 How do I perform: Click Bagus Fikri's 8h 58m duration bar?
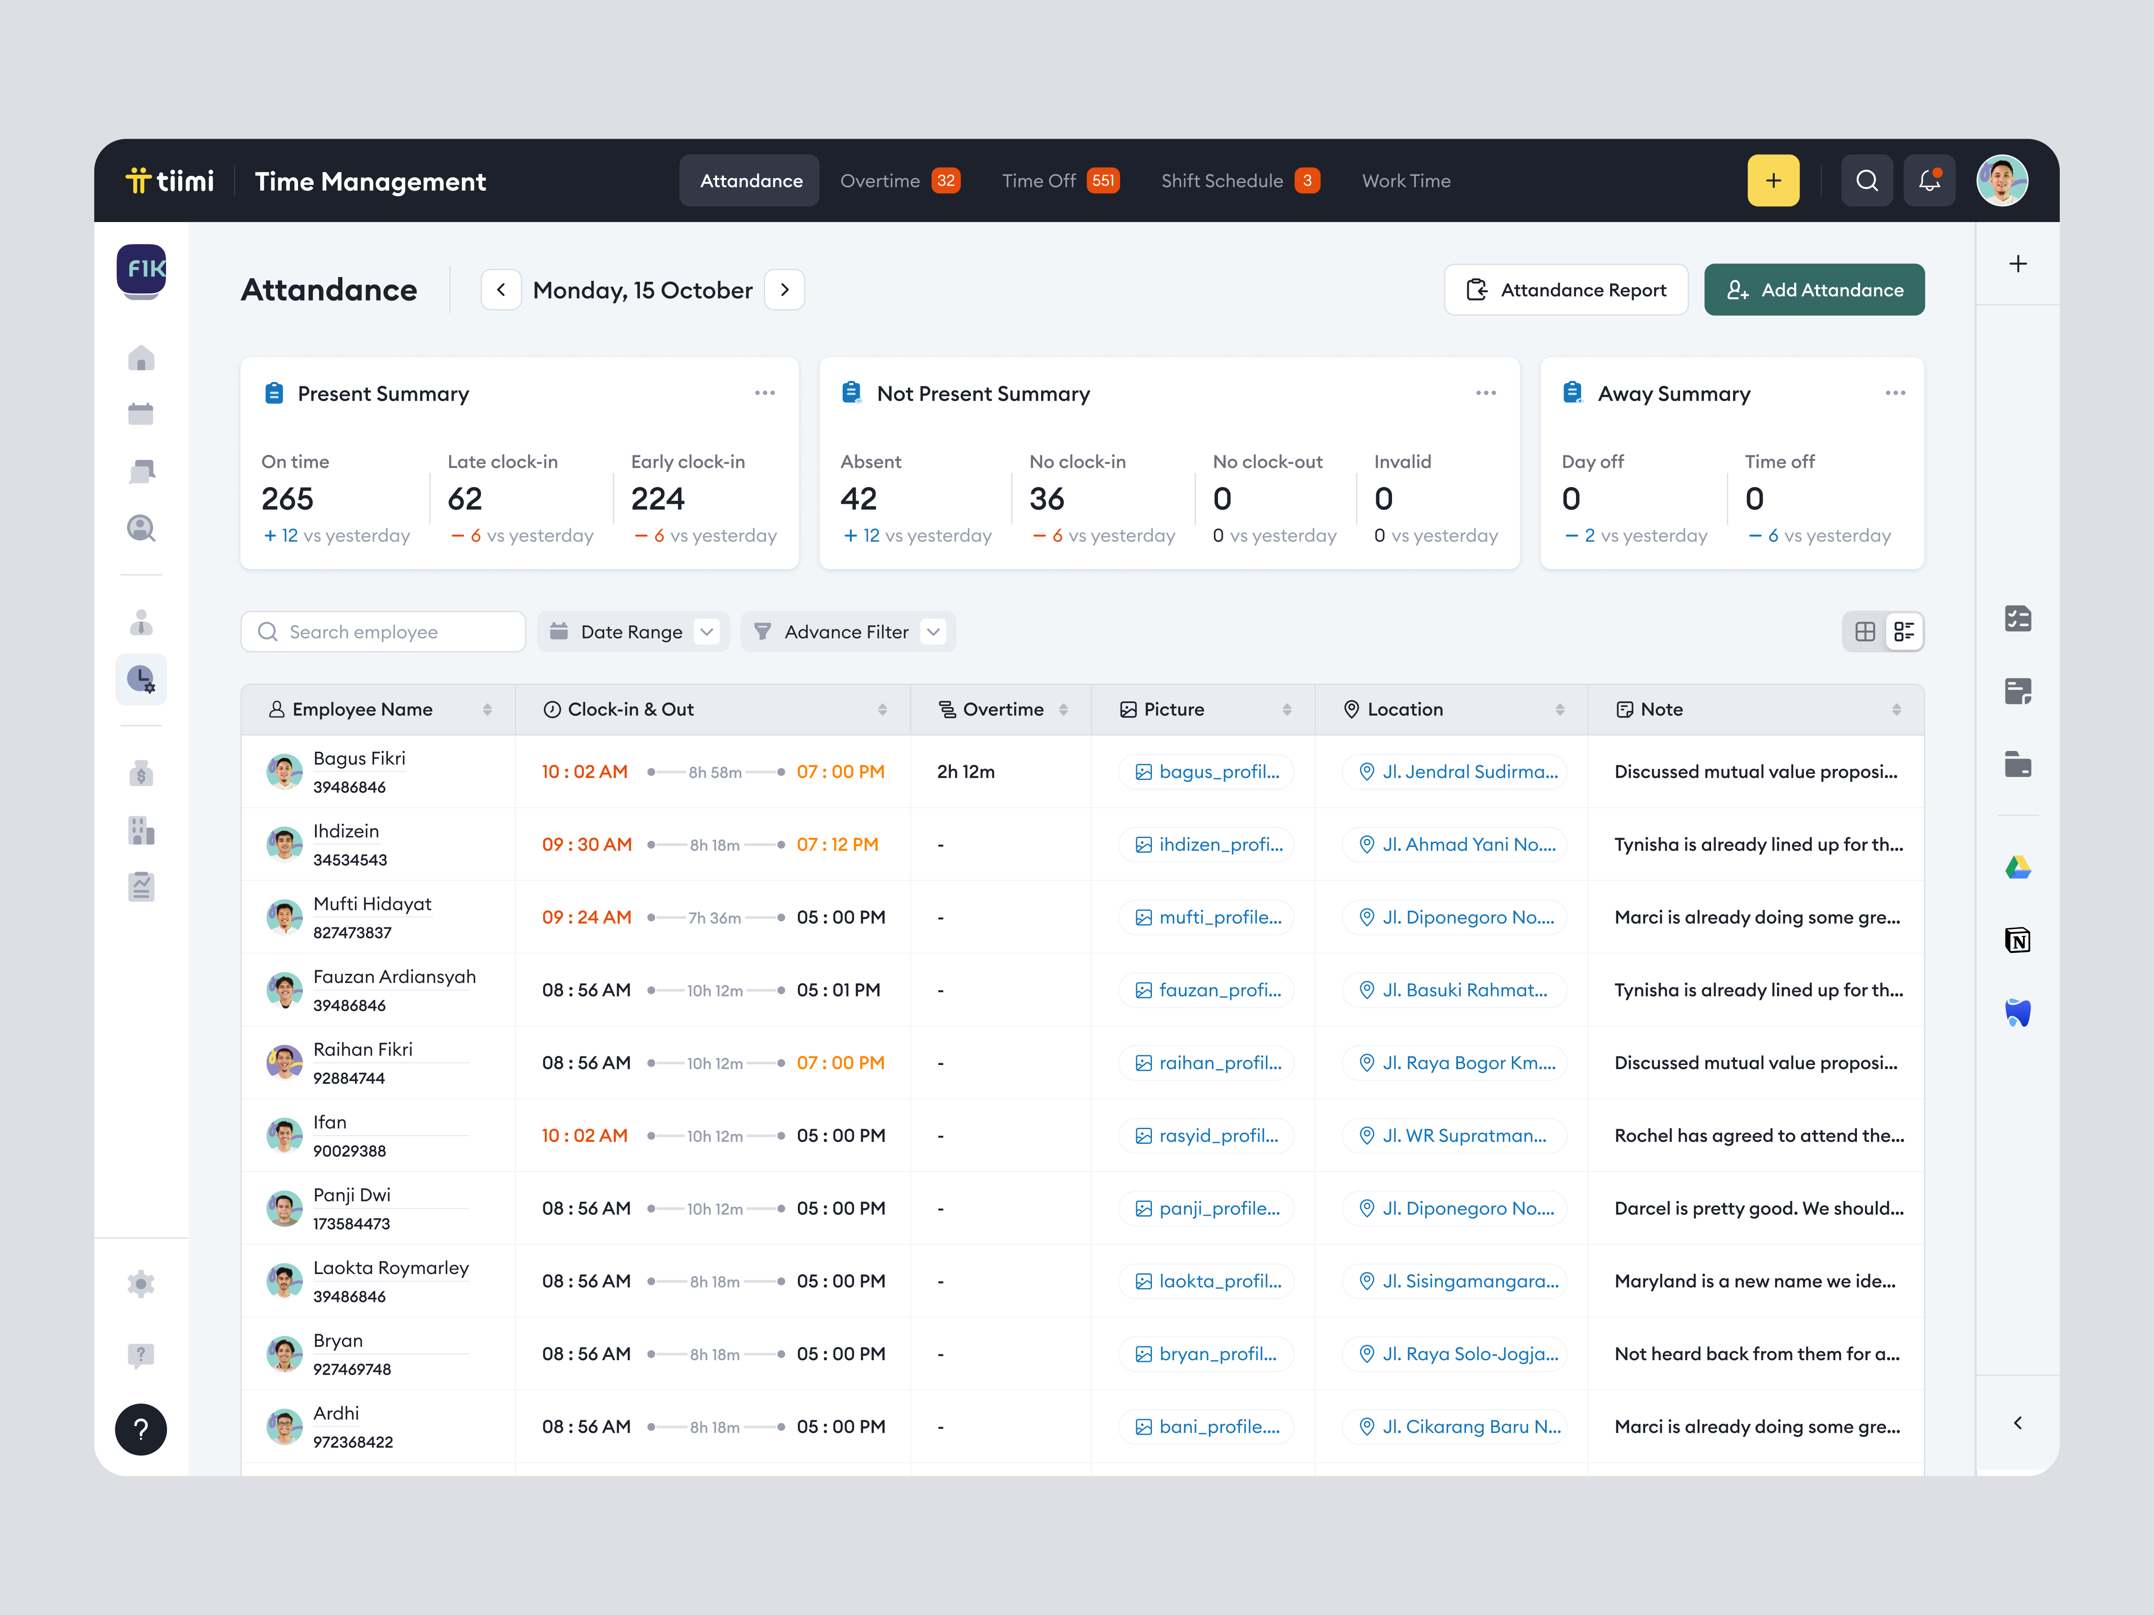(714, 771)
